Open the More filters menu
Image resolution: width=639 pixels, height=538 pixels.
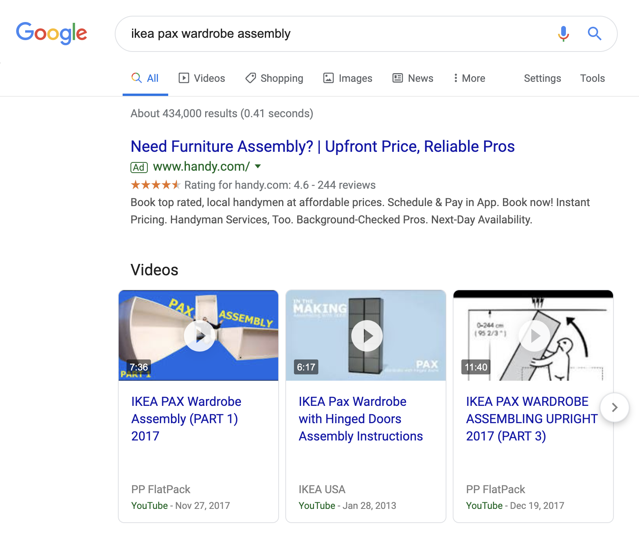point(469,78)
